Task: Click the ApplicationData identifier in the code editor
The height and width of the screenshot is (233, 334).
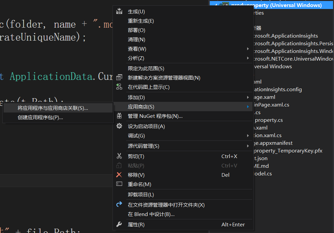Action: click(x=51, y=77)
